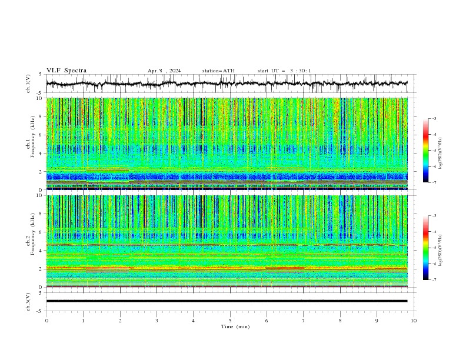
Task: Click the "9" tick on the time axis
Action: [377, 321]
